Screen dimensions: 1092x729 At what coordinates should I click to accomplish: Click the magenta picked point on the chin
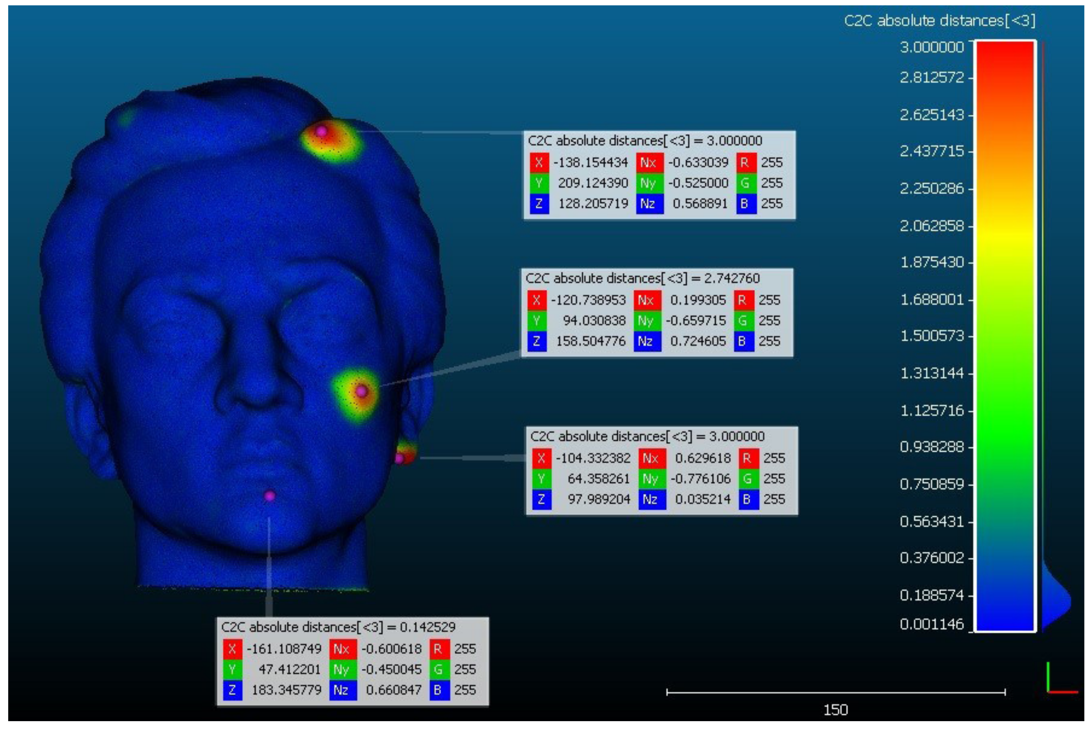pyautogui.click(x=270, y=496)
